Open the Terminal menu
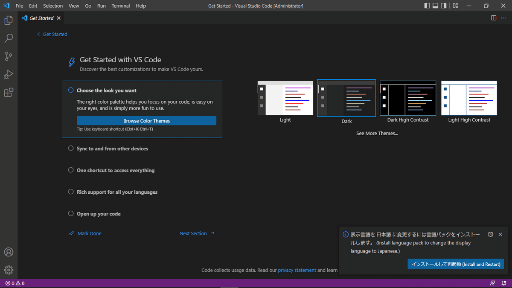 (121, 6)
